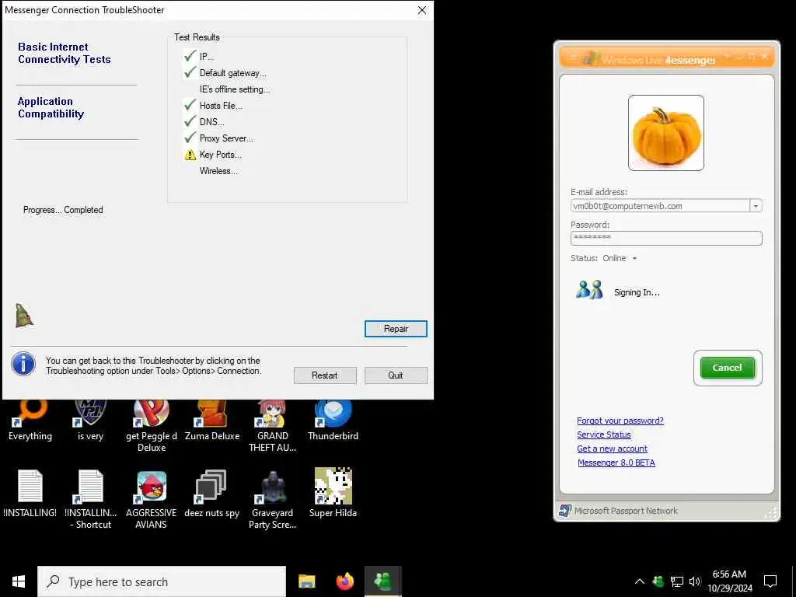Click the Wireless test result text
The width and height of the screenshot is (796, 597).
click(x=218, y=171)
